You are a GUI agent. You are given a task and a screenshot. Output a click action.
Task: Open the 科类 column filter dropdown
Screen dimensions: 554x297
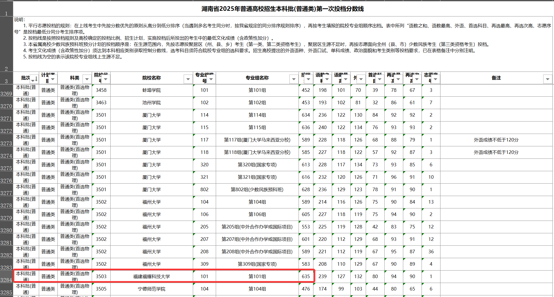click(x=87, y=79)
